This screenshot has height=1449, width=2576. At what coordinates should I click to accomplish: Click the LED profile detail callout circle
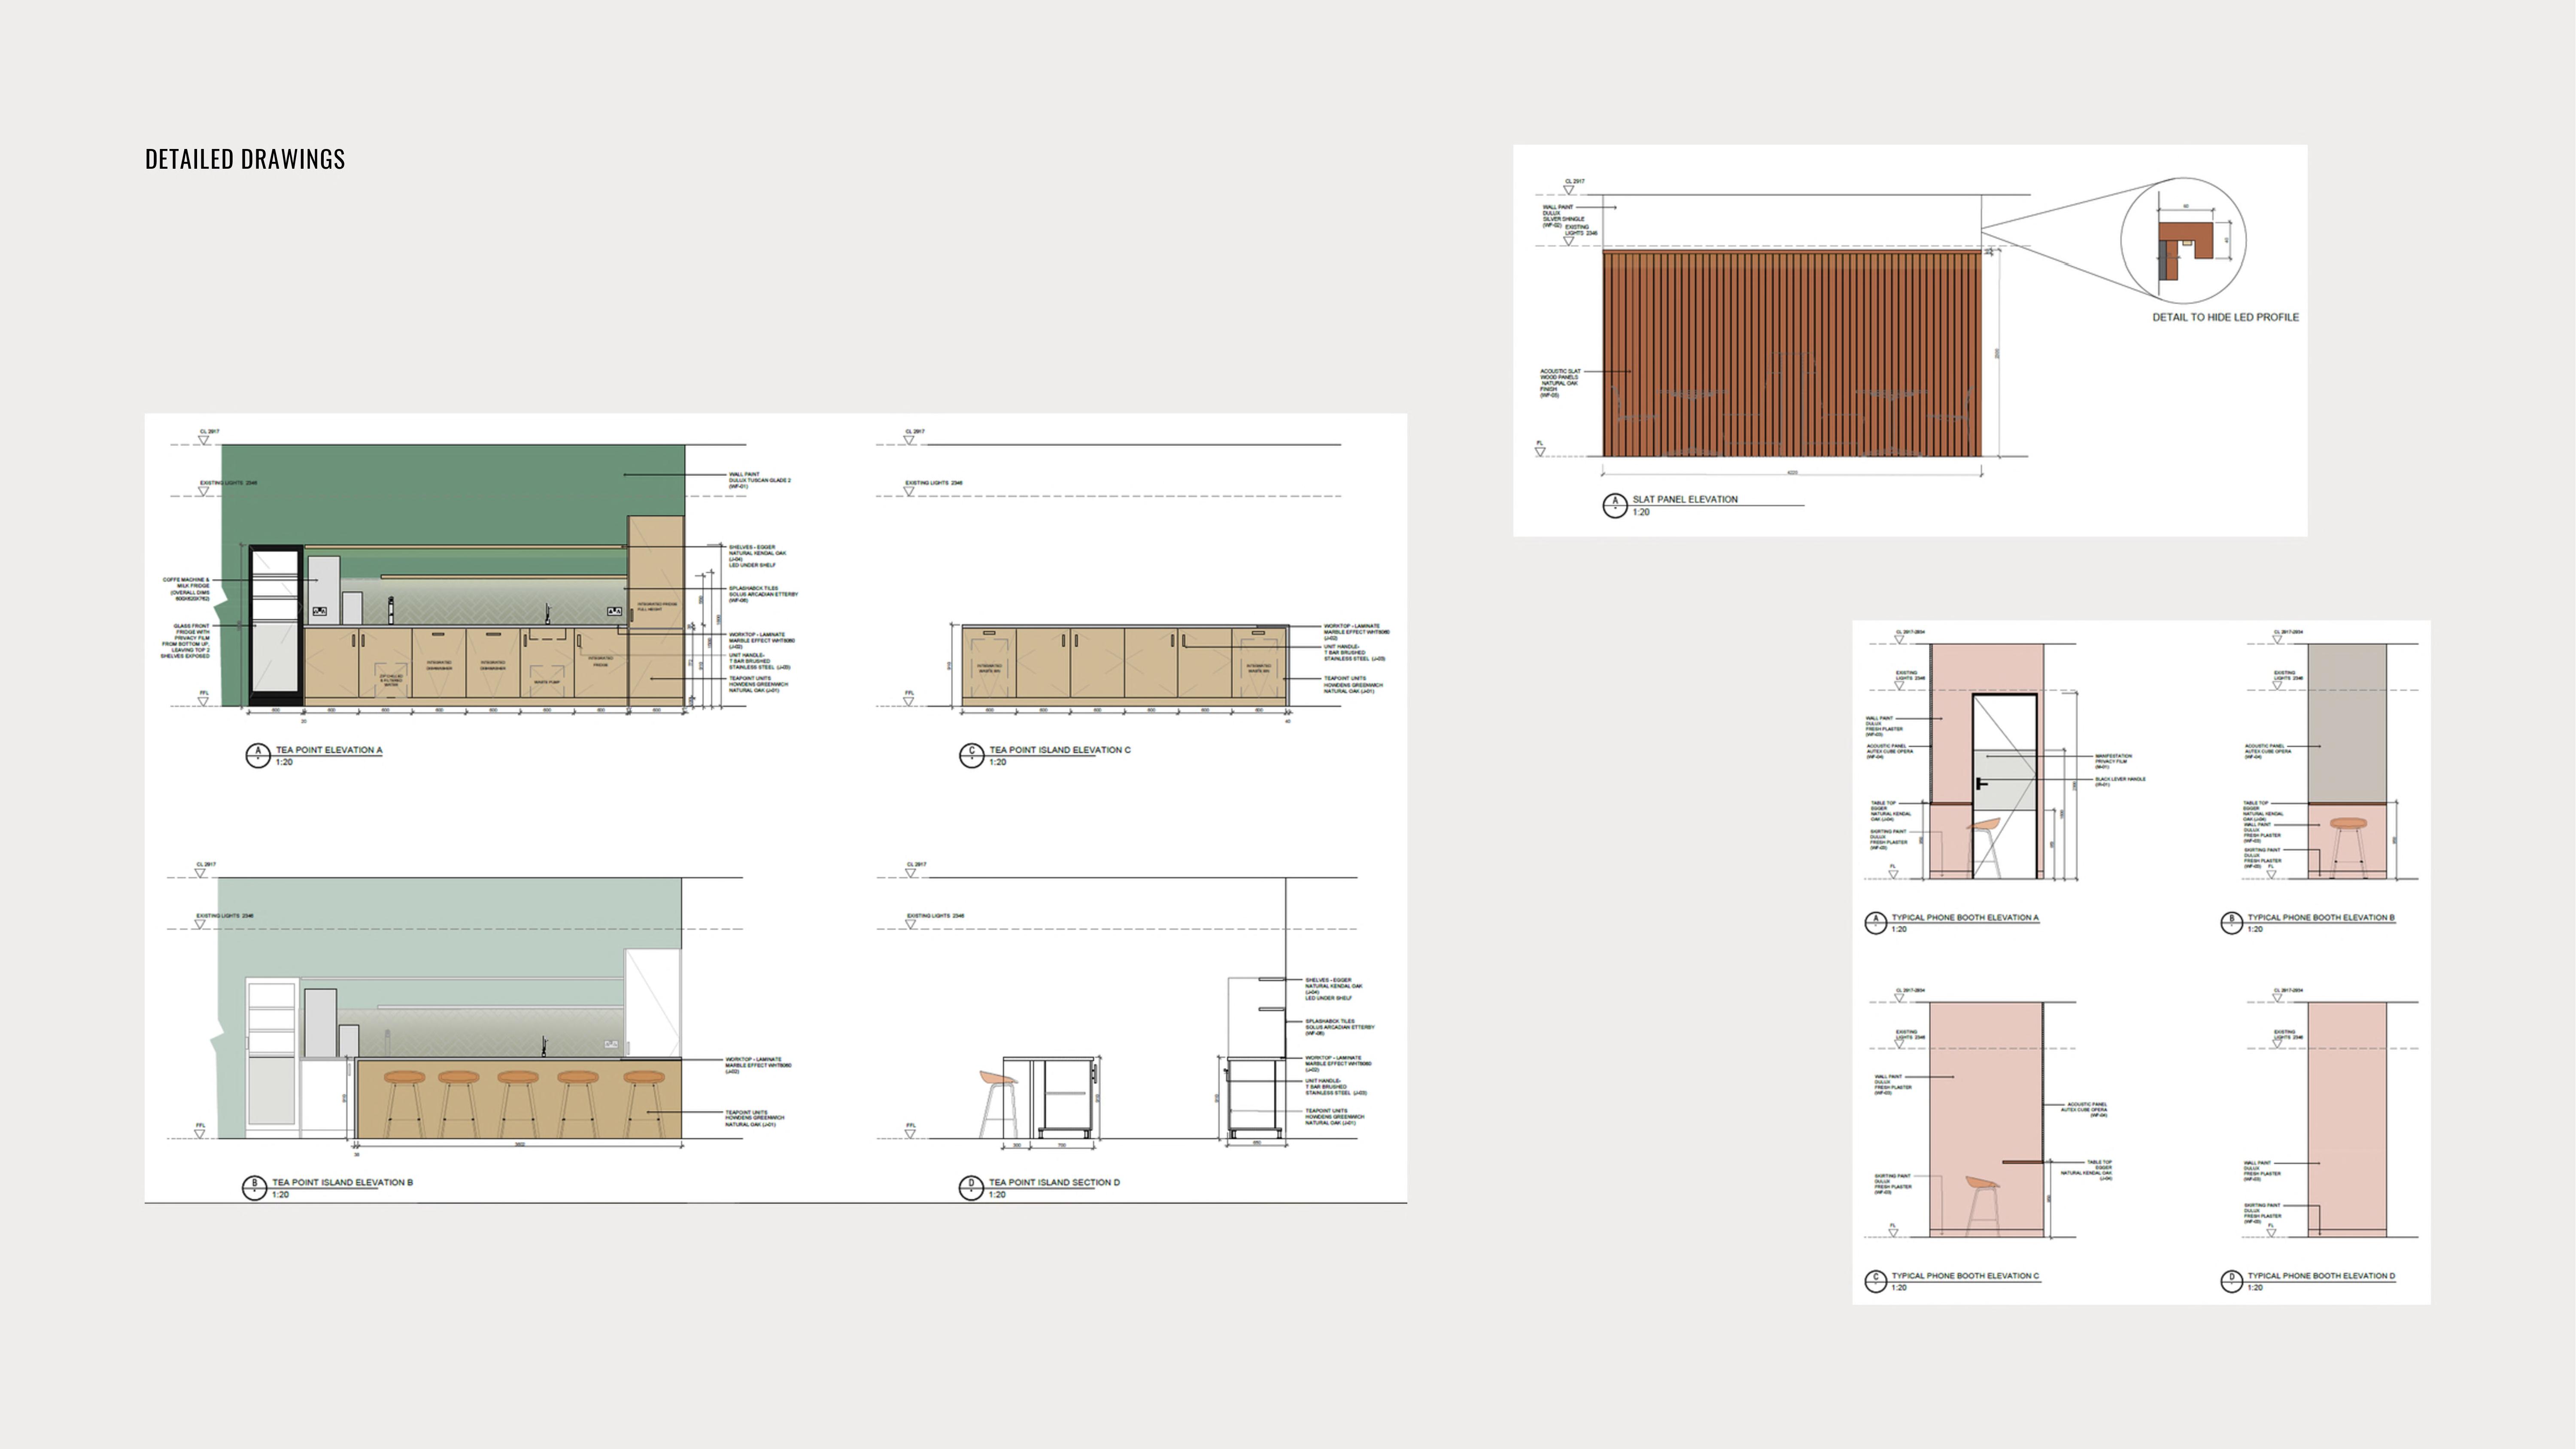pos(2184,240)
